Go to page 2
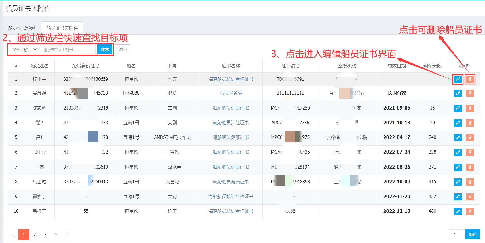This screenshot has width=485, height=243. [35, 235]
